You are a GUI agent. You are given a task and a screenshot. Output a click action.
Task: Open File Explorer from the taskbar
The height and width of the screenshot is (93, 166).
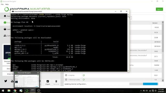pos(9,91)
